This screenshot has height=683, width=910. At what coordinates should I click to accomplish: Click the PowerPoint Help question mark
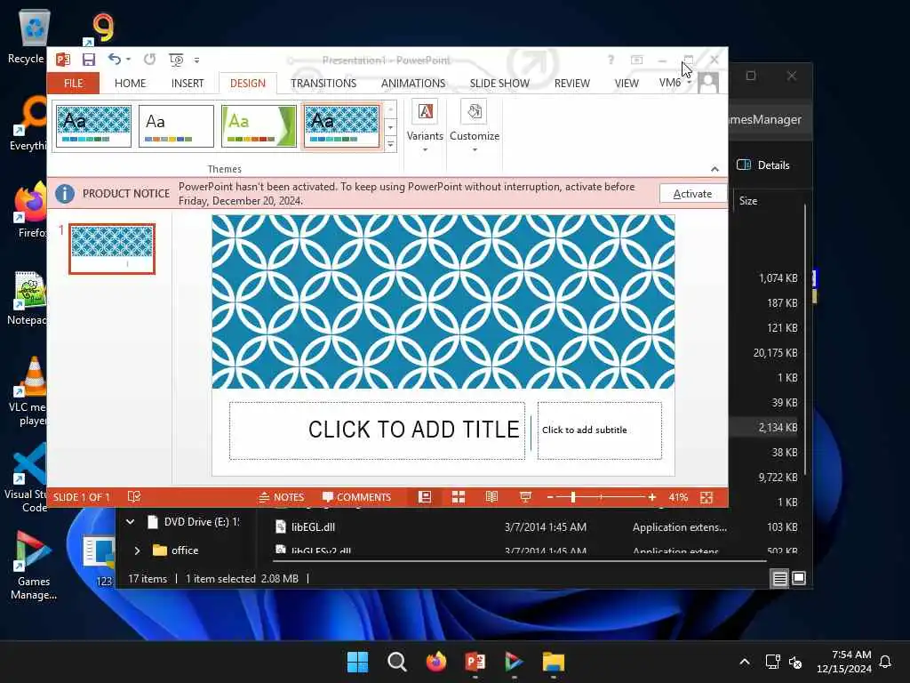611,60
